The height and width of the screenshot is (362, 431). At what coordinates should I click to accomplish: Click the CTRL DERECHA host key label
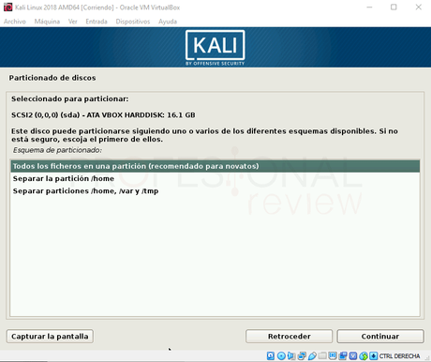399,356
